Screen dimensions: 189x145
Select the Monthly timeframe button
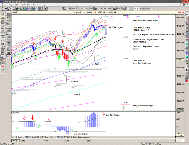click(147, 9)
